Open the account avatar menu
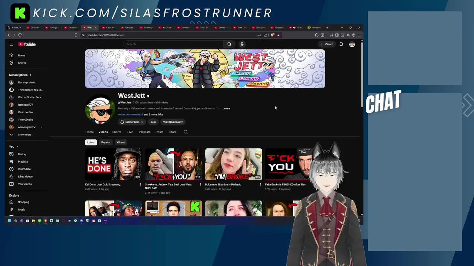The width and height of the screenshot is (474, 266). pos(352,44)
